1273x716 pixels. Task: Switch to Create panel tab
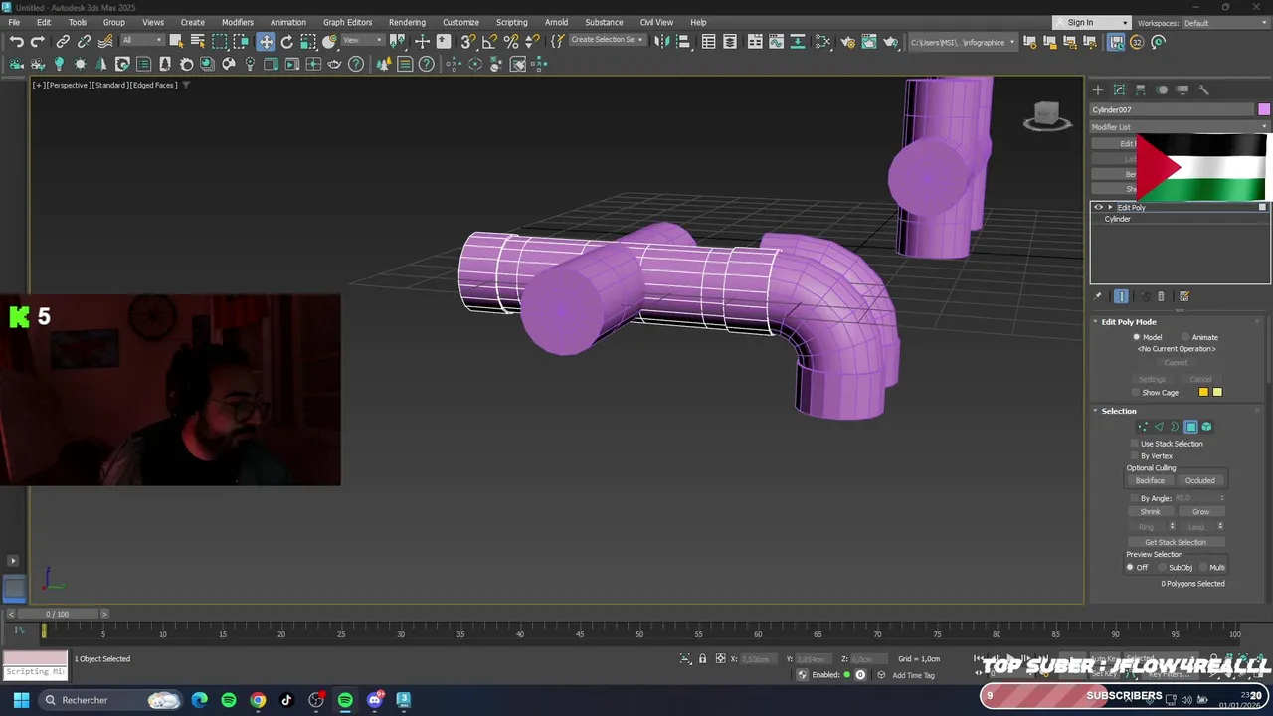pos(1098,89)
